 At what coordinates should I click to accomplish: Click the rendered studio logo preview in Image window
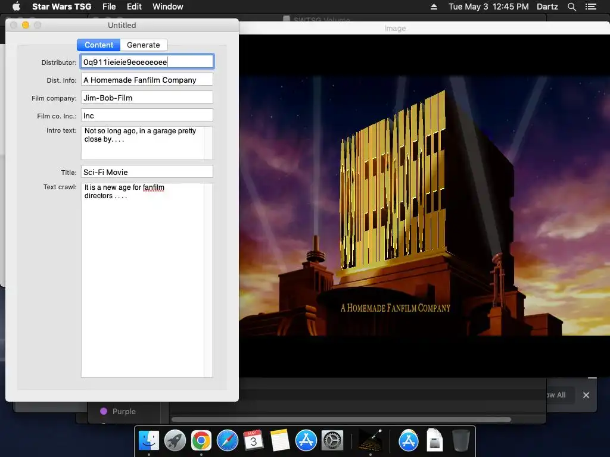424,205
